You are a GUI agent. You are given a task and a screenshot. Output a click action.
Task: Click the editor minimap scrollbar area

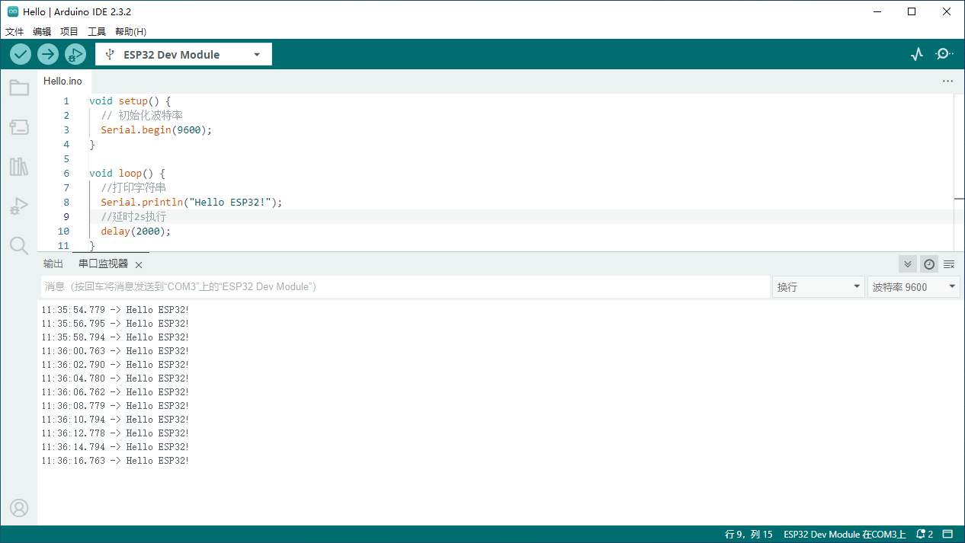pyautogui.click(x=959, y=172)
